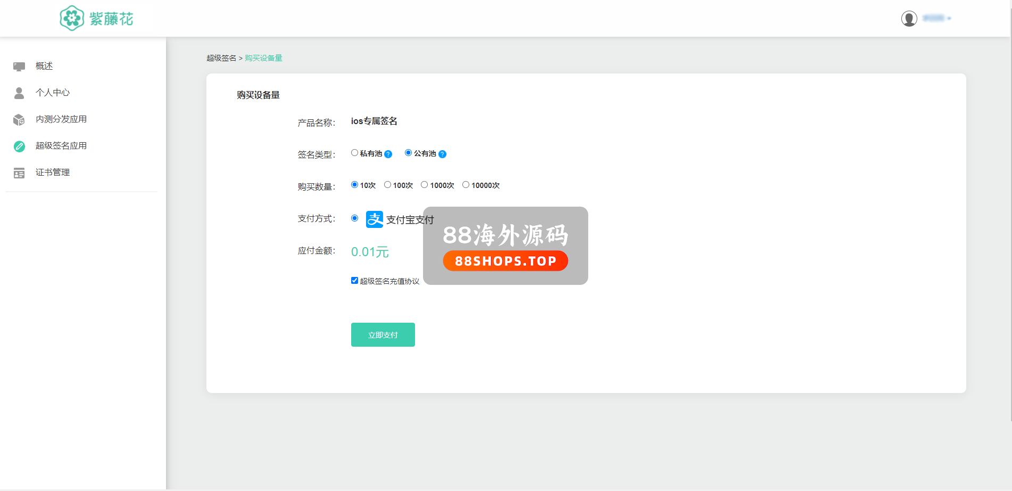Click the help icon next to 公有池
This screenshot has height=491, width=1012.
click(x=442, y=154)
